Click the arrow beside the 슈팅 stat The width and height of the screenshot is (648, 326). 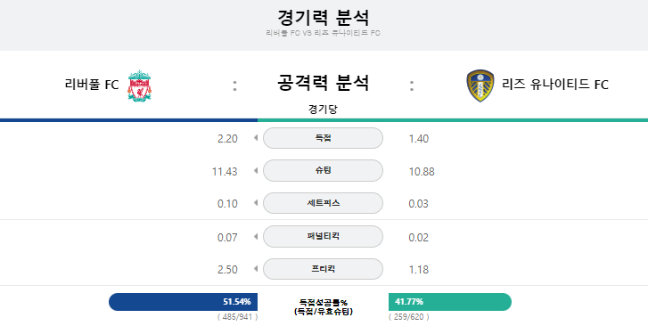pos(256,170)
